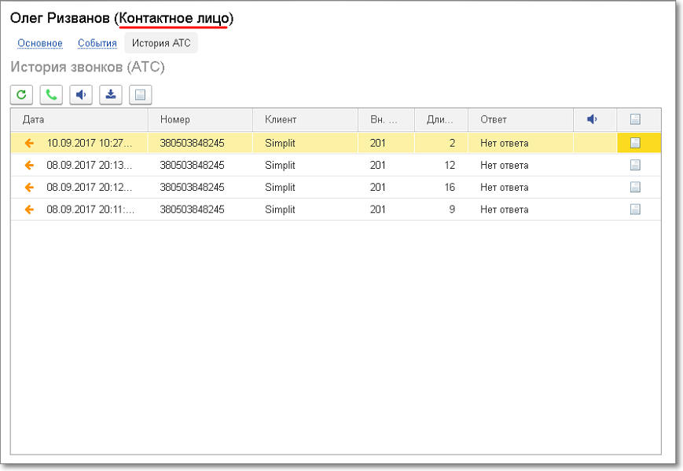
Task: Click the document column header icon
Action: pyautogui.click(x=635, y=119)
